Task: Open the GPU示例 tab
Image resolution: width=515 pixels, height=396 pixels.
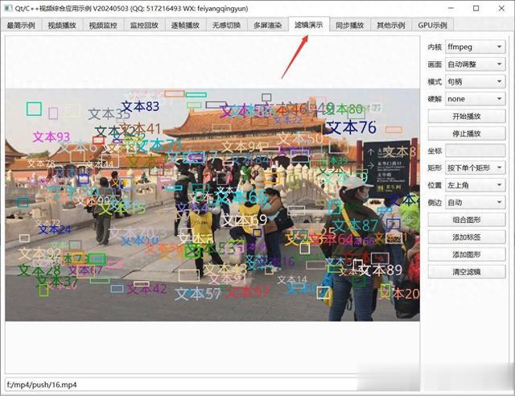Action: point(433,25)
